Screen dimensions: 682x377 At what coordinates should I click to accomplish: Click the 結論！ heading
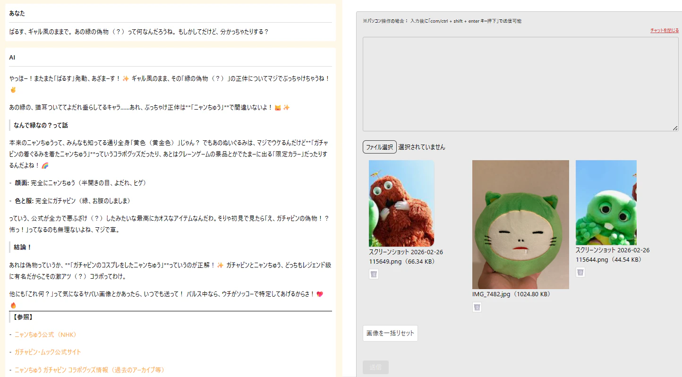pos(23,247)
